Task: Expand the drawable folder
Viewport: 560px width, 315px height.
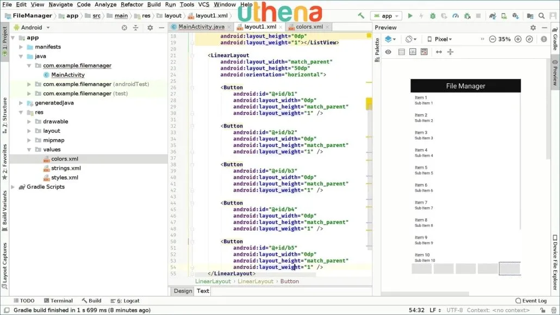Action: tap(29, 121)
